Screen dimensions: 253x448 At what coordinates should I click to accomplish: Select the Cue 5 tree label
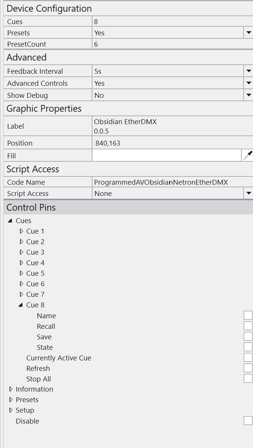35,273
